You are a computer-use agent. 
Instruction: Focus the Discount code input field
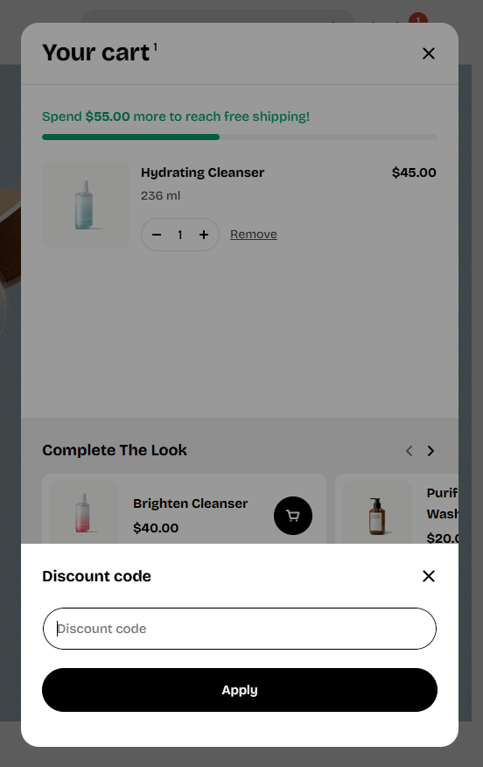[240, 629]
